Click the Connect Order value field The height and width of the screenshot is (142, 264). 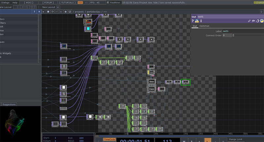tap(227, 35)
